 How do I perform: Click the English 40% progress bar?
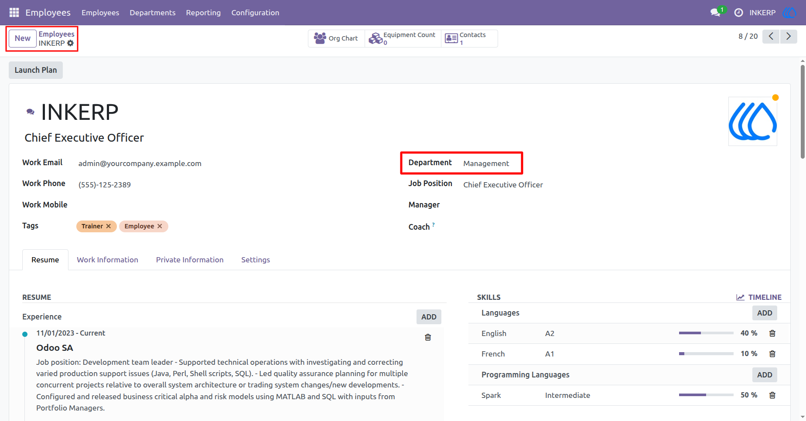(706, 333)
